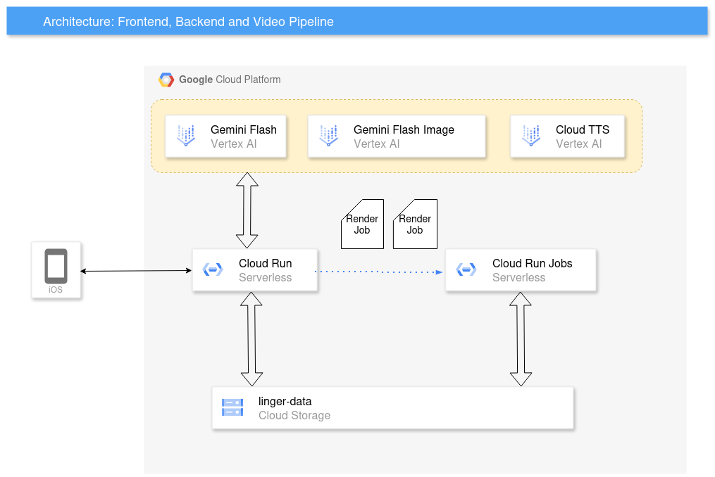Screen dimensions: 715x477
Task: Select the second Render Job document shape
Action: click(416, 224)
